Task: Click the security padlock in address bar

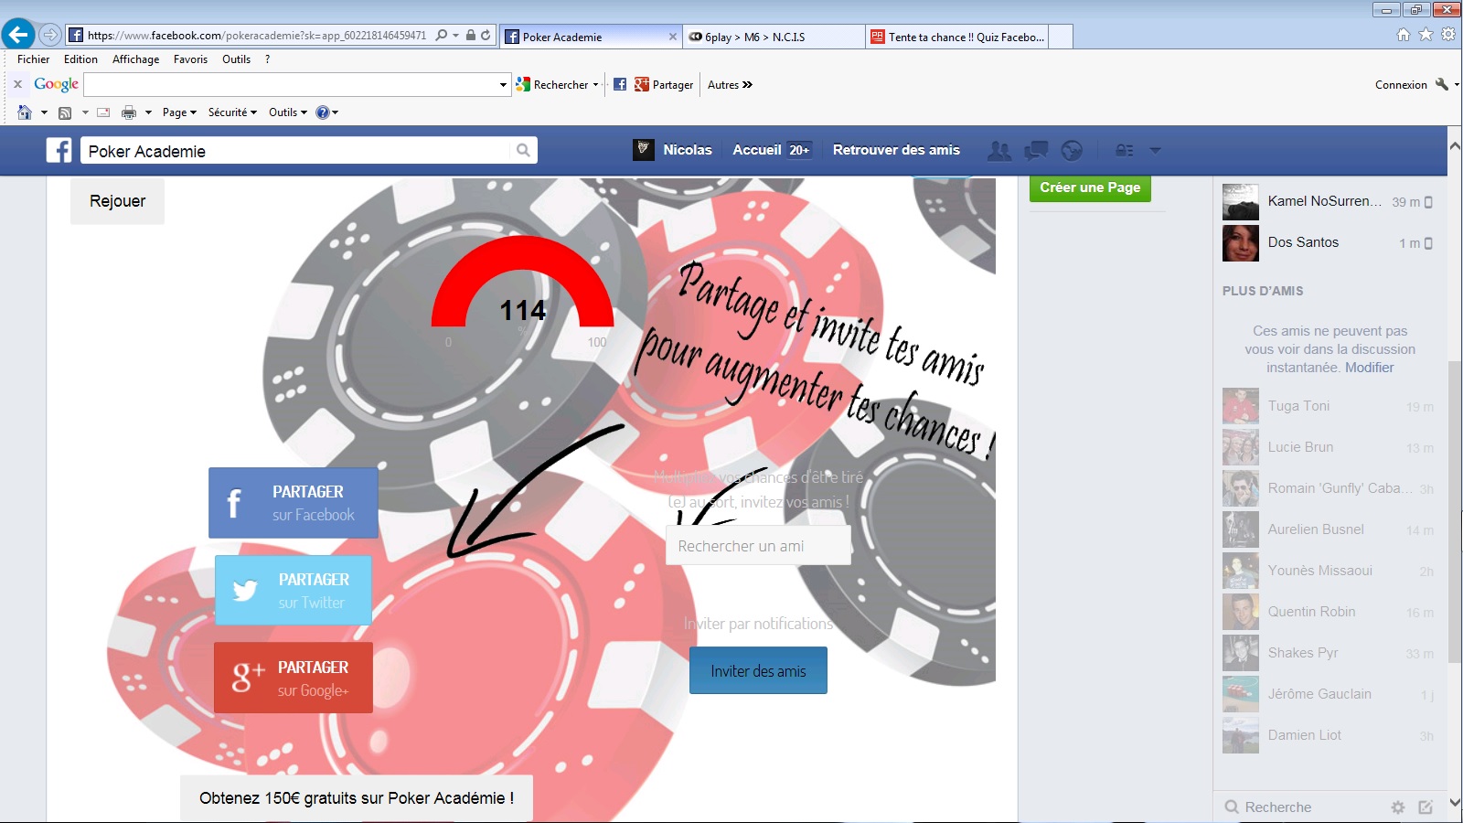Action: point(471,35)
